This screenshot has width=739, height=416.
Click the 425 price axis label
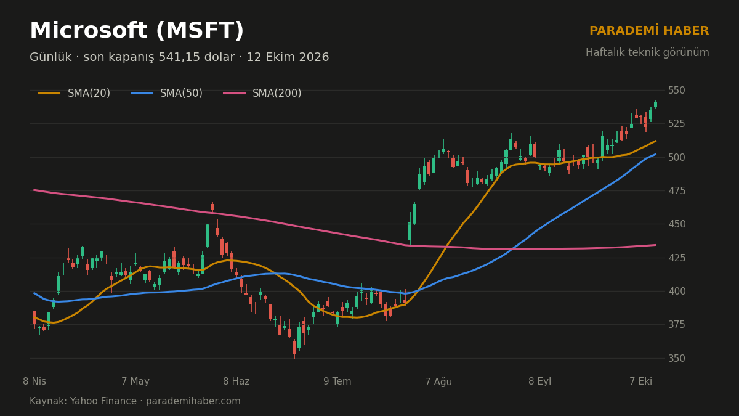coord(677,258)
